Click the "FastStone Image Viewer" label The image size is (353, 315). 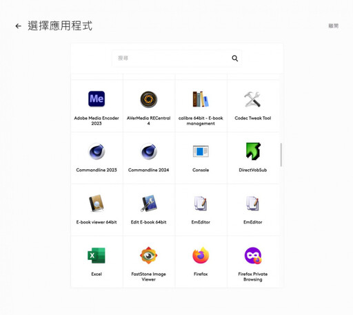[149, 276]
